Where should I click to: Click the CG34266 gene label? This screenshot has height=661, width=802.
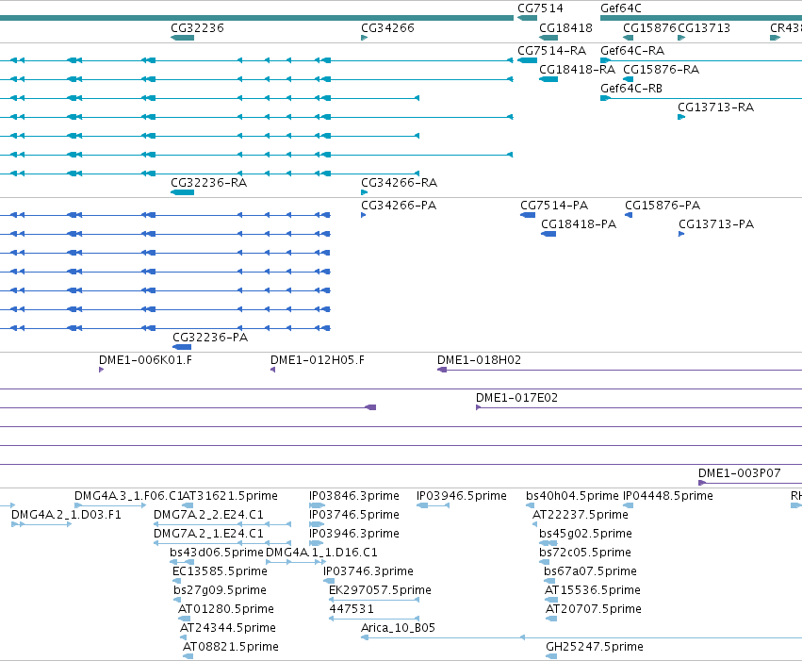click(387, 27)
